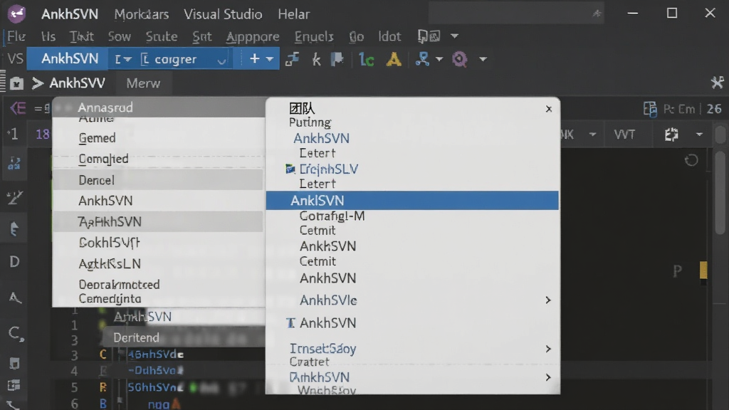Image resolution: width=729 pixels, height=410 pixels.
Task: Click the green 1c toolbar icon
Action: [x=367, y=60]
